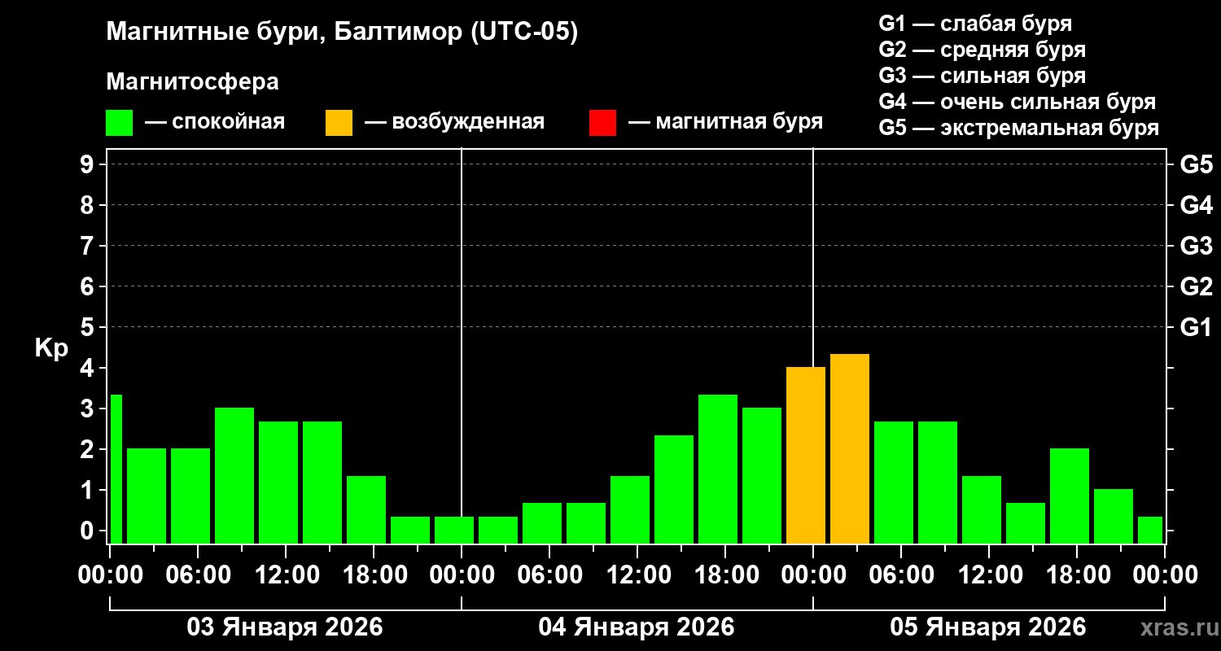Click the green bar at 18:00 on 05 January

tap(1070, 496)
